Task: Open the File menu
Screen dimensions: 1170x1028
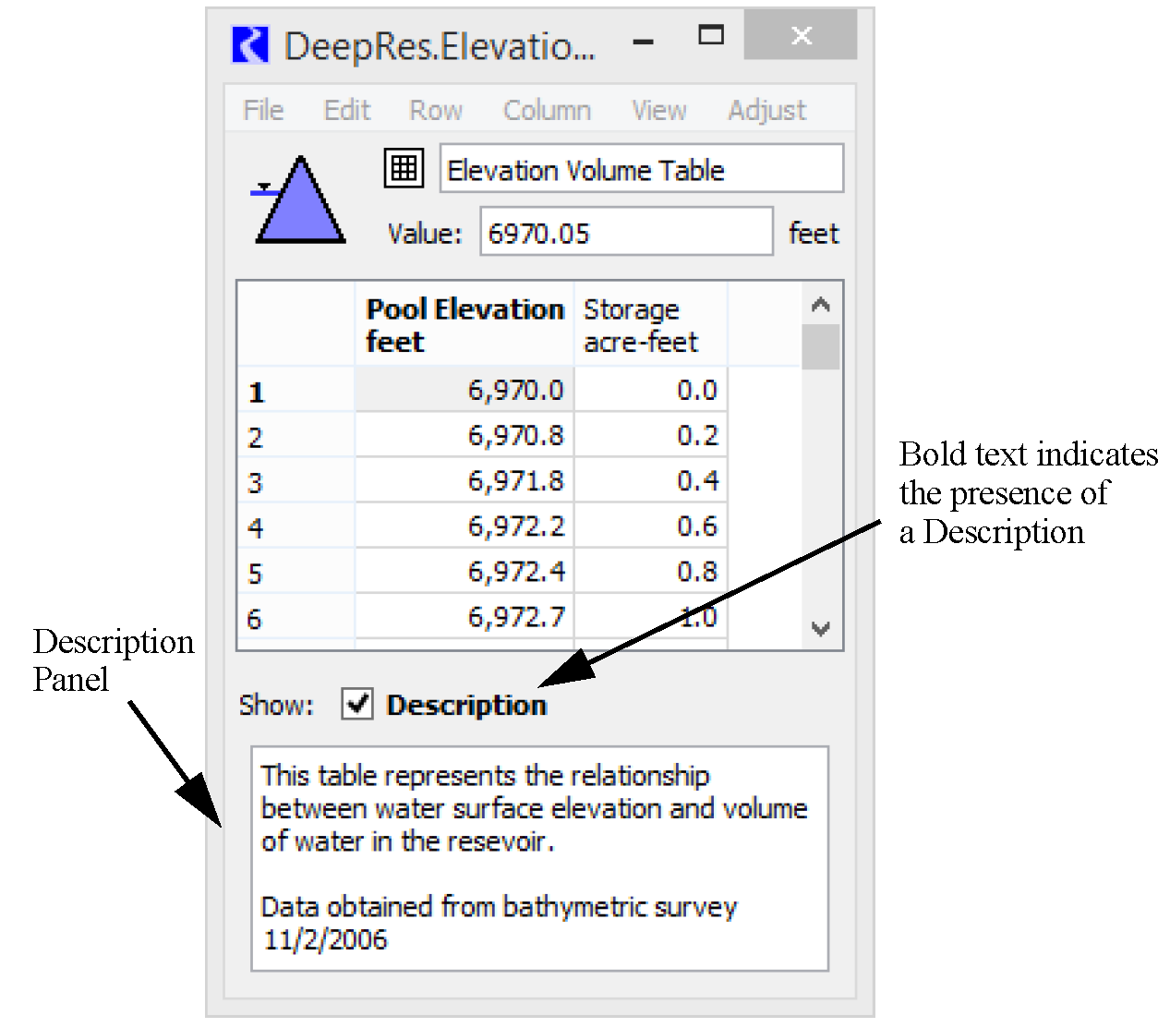Action: pyautogui.click(x=263, y=110)
